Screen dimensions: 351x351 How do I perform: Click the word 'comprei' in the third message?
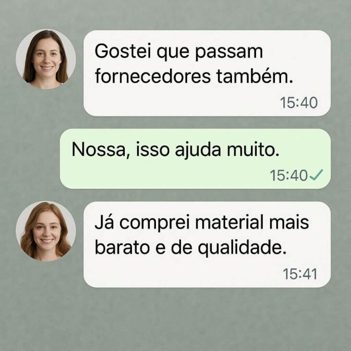tap(155, 223)
